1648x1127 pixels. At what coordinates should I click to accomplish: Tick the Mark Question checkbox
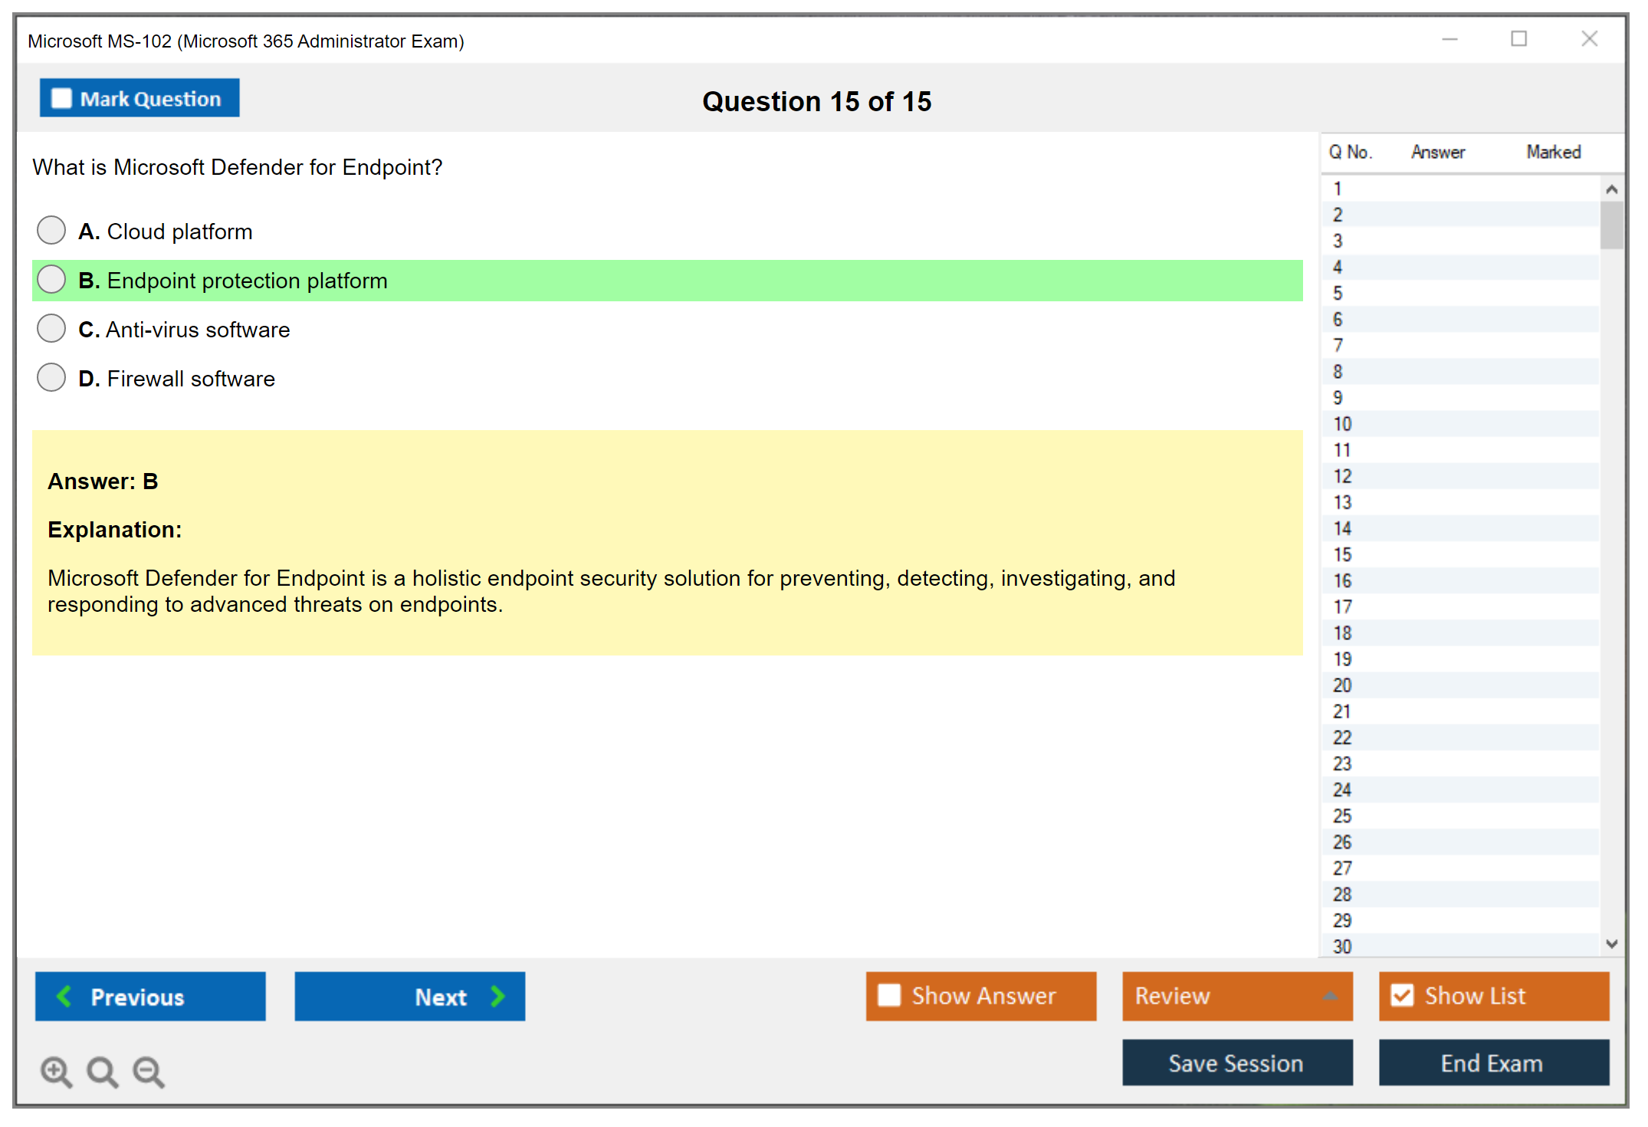point(61,99)
